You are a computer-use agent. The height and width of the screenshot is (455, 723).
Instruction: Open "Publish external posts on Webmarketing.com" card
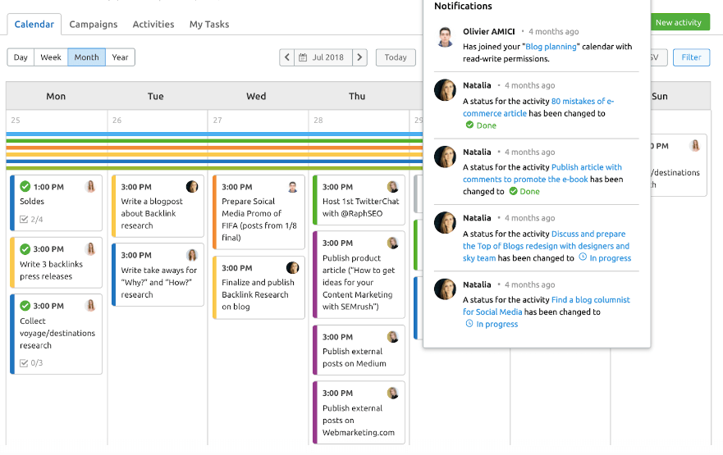(x=359, y=412)
